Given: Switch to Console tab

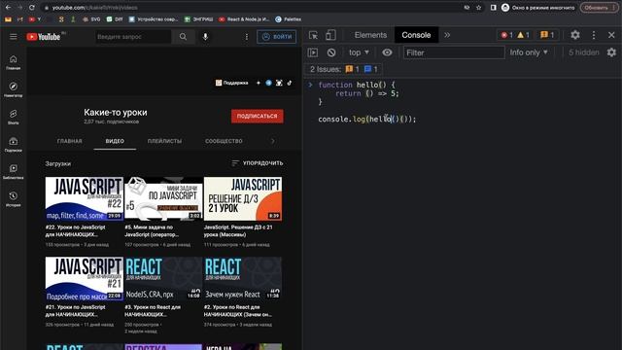Looking at the screenshot, I should point(416,35).
